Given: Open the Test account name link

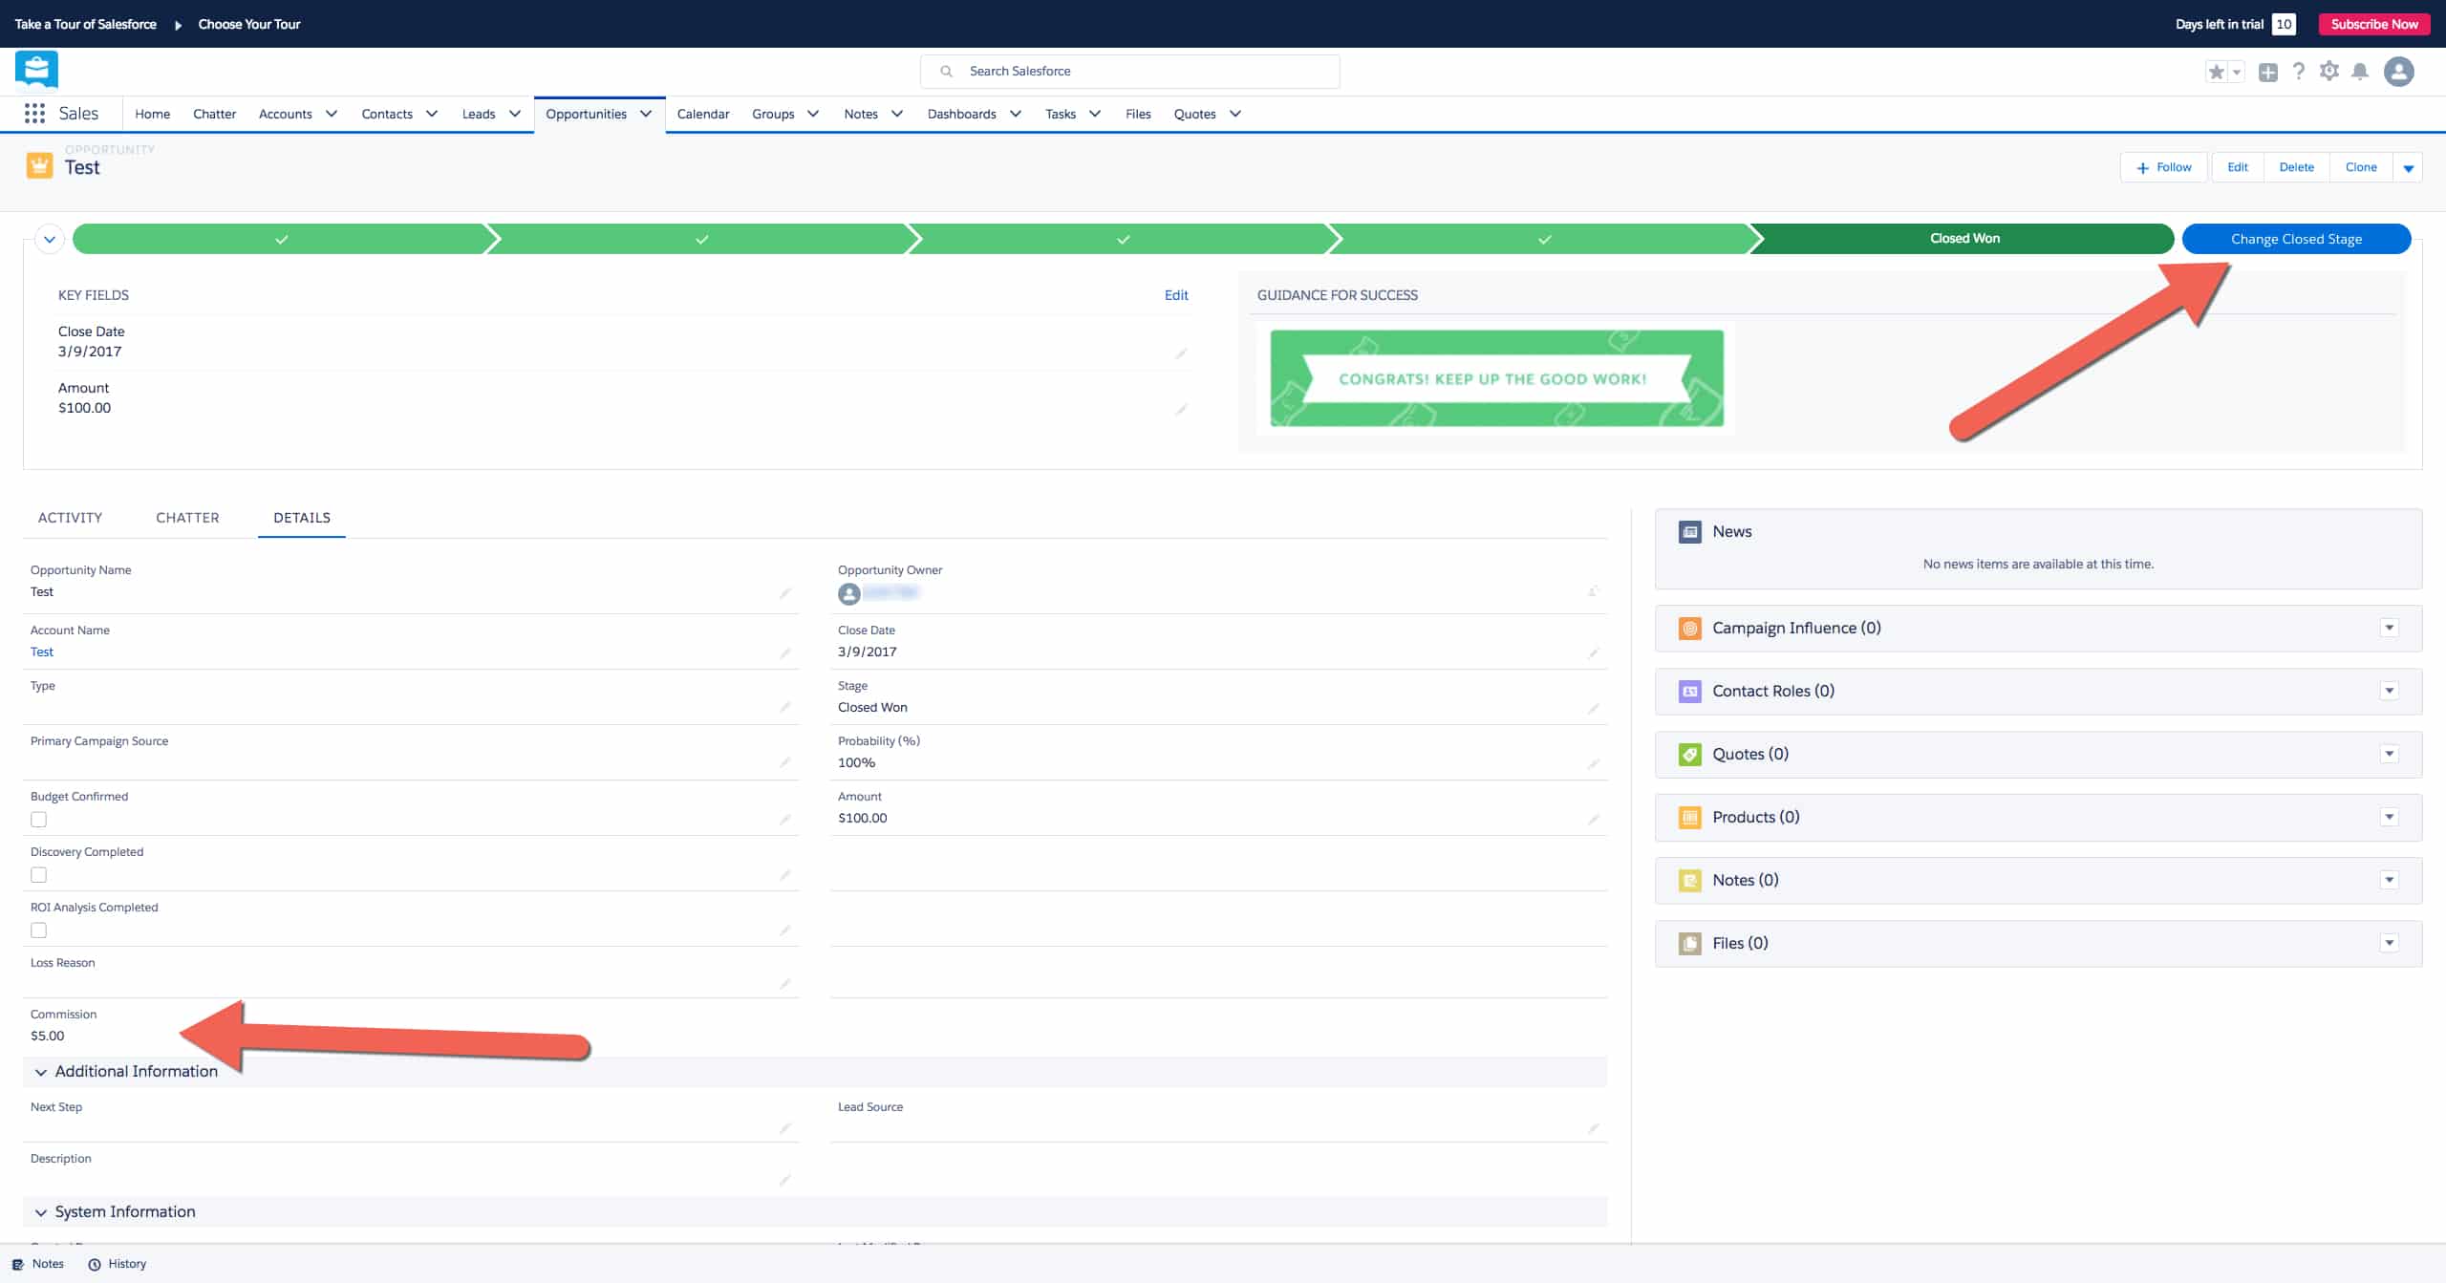Looking at the screenshot, I should [x=42, y=652].
